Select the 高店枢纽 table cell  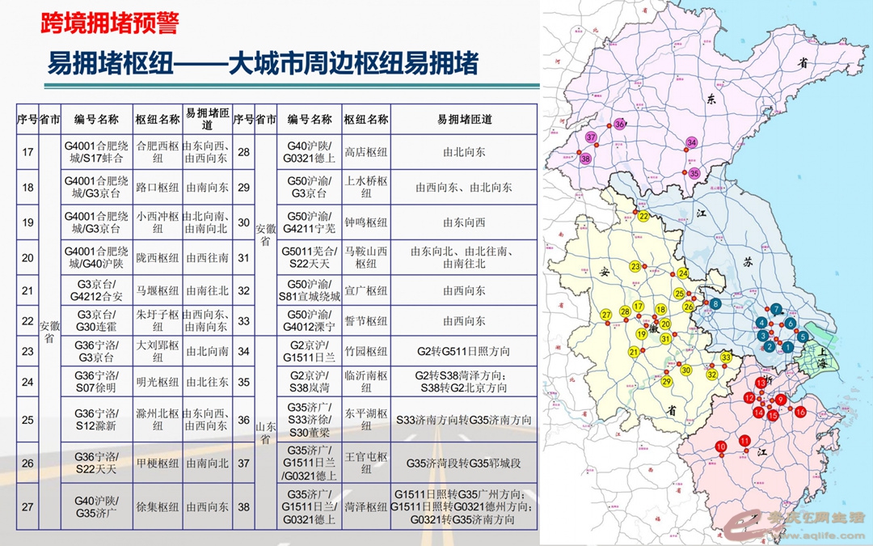(366, 150)
